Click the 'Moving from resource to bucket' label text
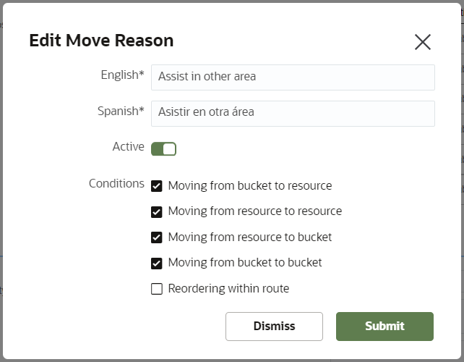Image resolution: width=464 pixels, height=362 pixels. coord(250,237)
